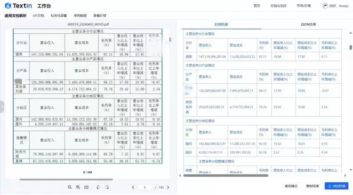Rotate the document counterclockwise
Viewport: 353px width, 195px height.
click(98, 187)
